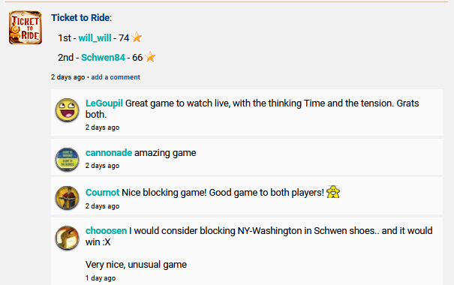
Task: Open LeGoupil's username link
Action: pyautogui.click(x=104, y=103)
